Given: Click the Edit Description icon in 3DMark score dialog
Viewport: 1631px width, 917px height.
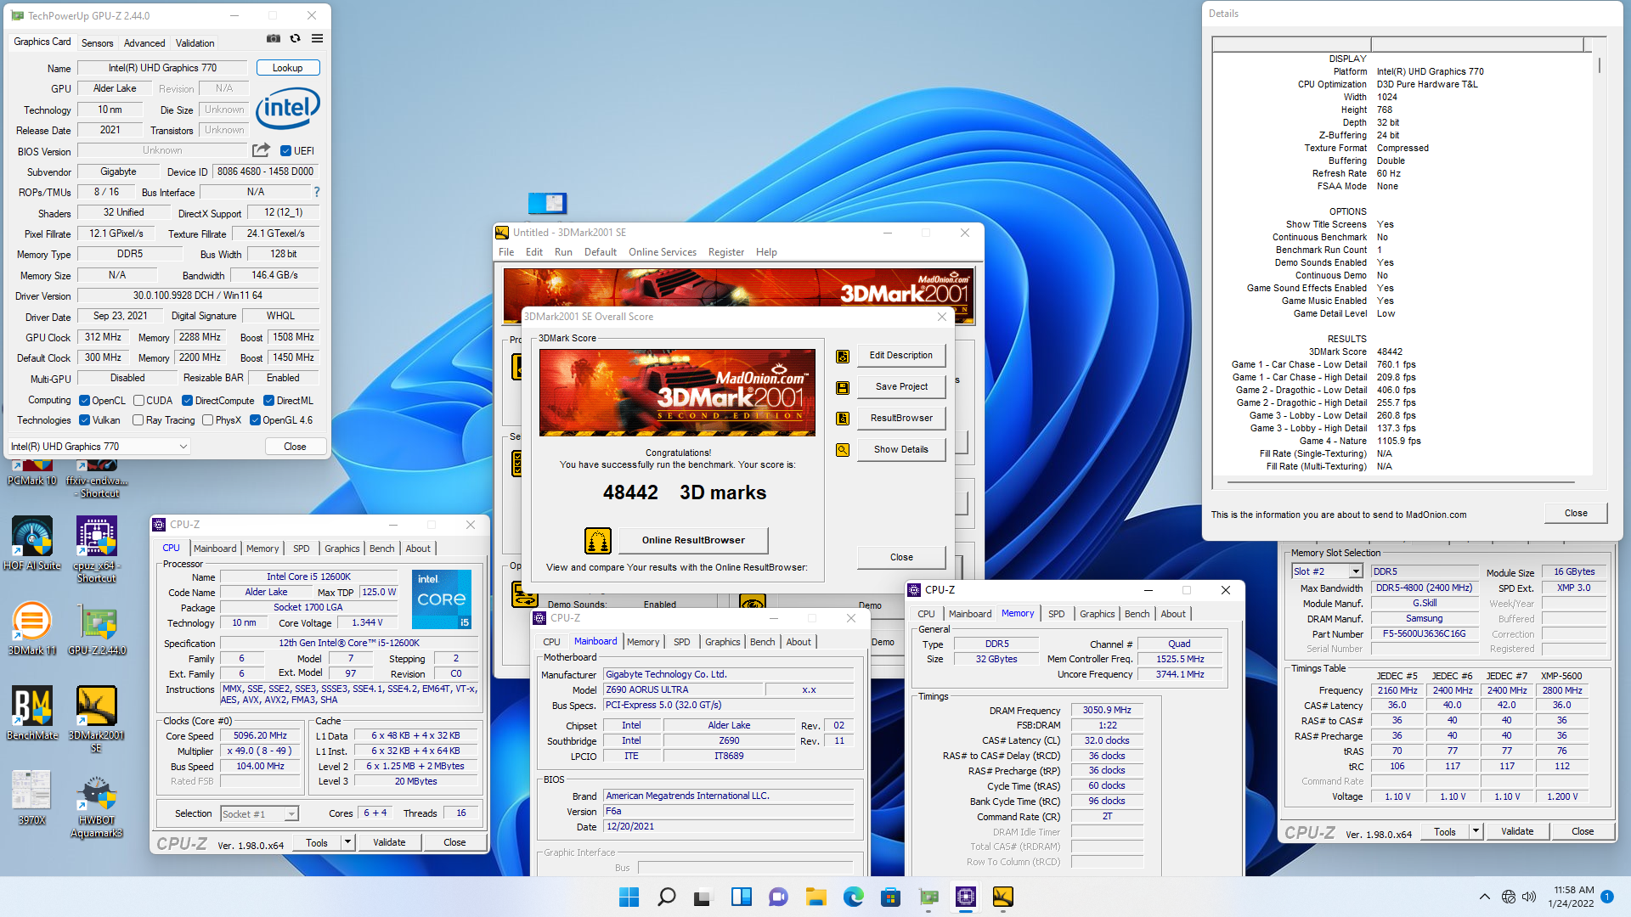Looking at the screenshot, I should click(843, 356).
